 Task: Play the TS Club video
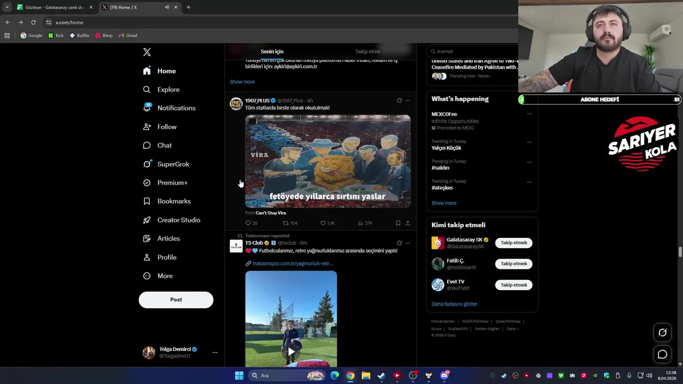[x=291, y=351]
